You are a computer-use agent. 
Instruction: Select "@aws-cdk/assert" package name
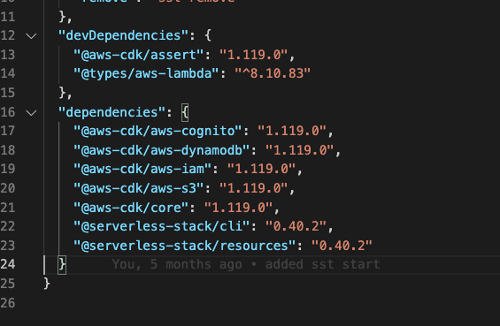pos(139,55)
